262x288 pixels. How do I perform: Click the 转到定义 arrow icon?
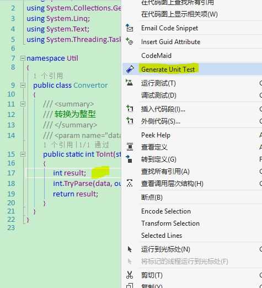point(129,159)
